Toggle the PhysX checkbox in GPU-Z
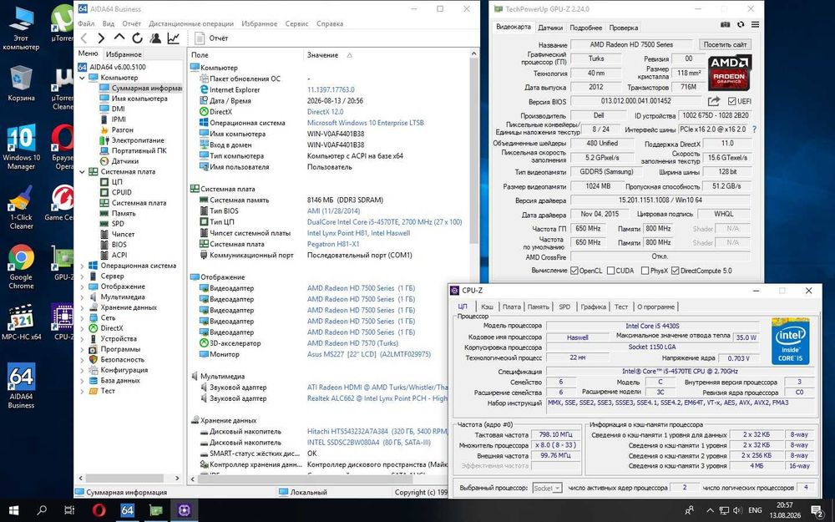The height and width of the screenshot is (522, 835). pos(645,271)
